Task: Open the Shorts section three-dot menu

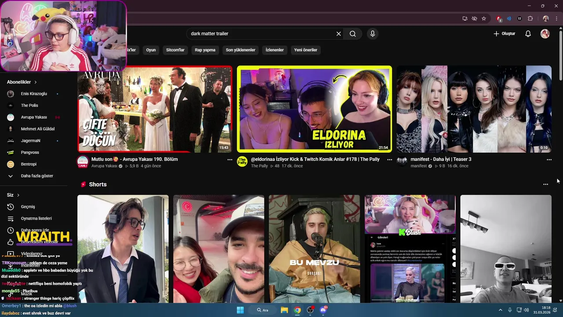Action: coord(545,184)
